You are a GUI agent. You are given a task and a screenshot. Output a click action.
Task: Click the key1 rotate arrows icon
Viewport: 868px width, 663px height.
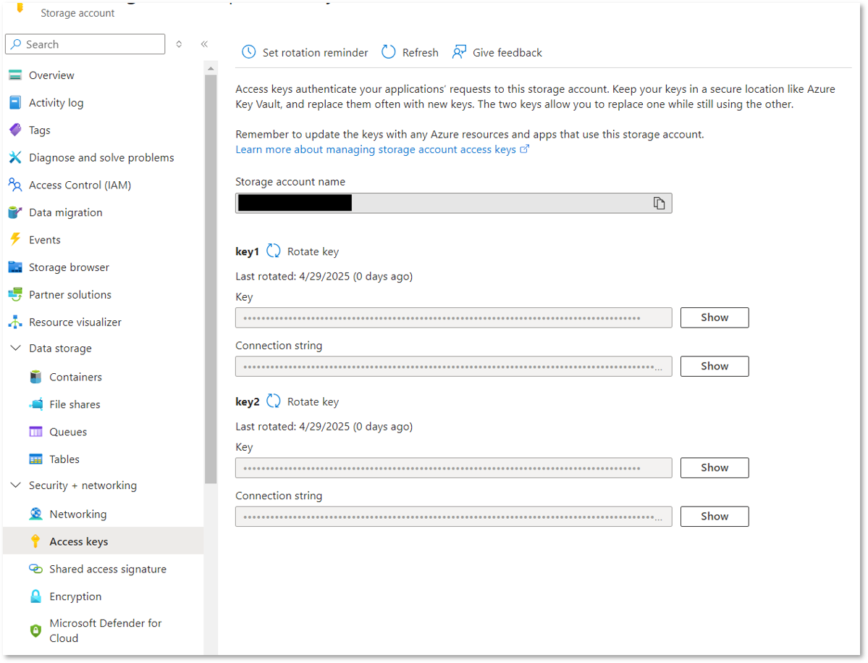pos(274,251)
